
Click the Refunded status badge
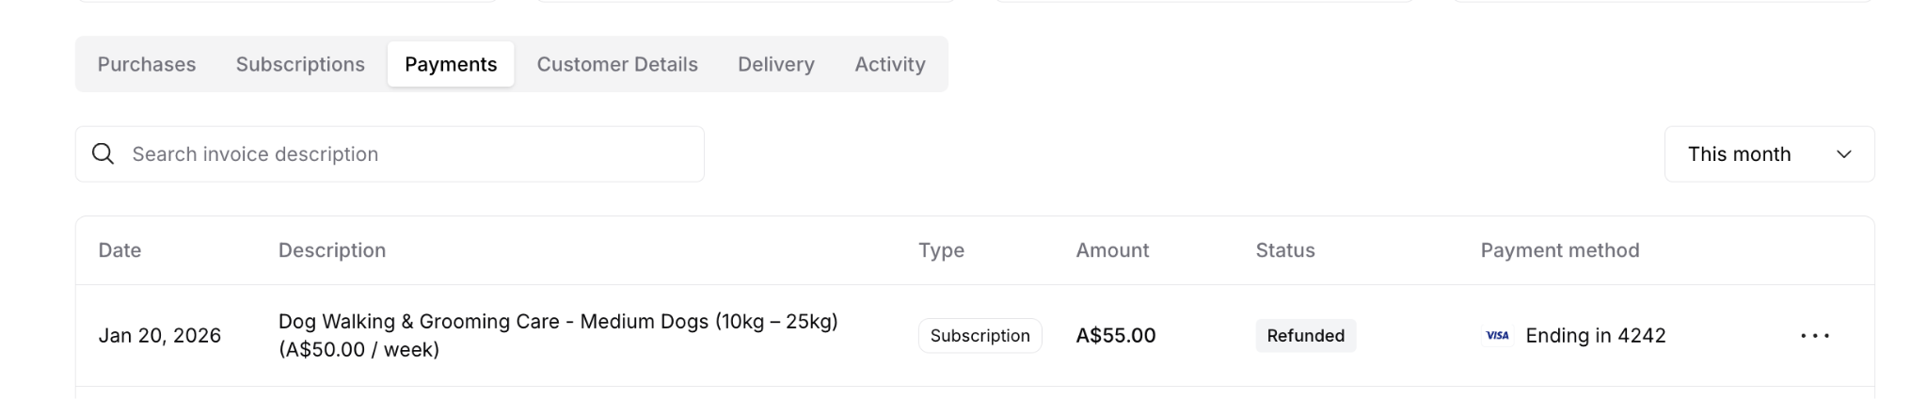[1305, 336]
